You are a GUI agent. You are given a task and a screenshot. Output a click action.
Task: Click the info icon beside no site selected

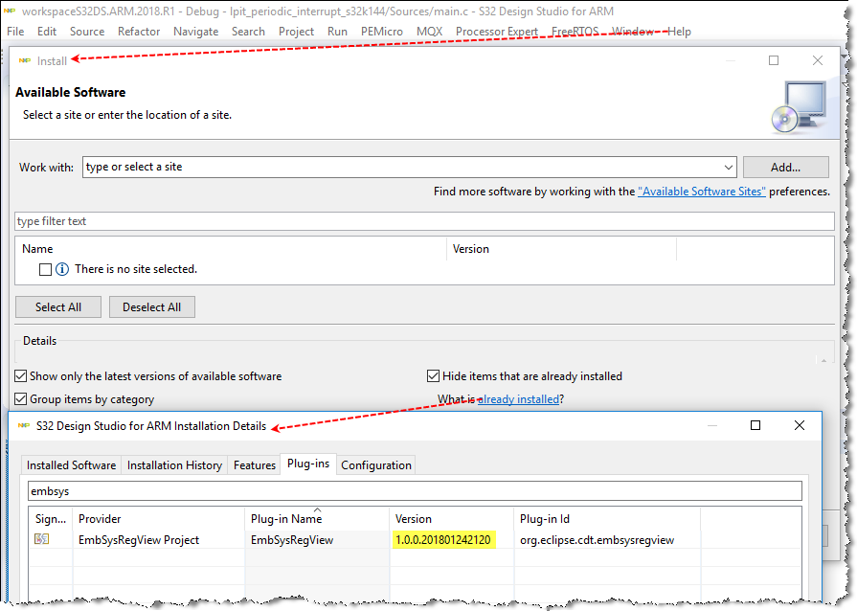point(62,269)
